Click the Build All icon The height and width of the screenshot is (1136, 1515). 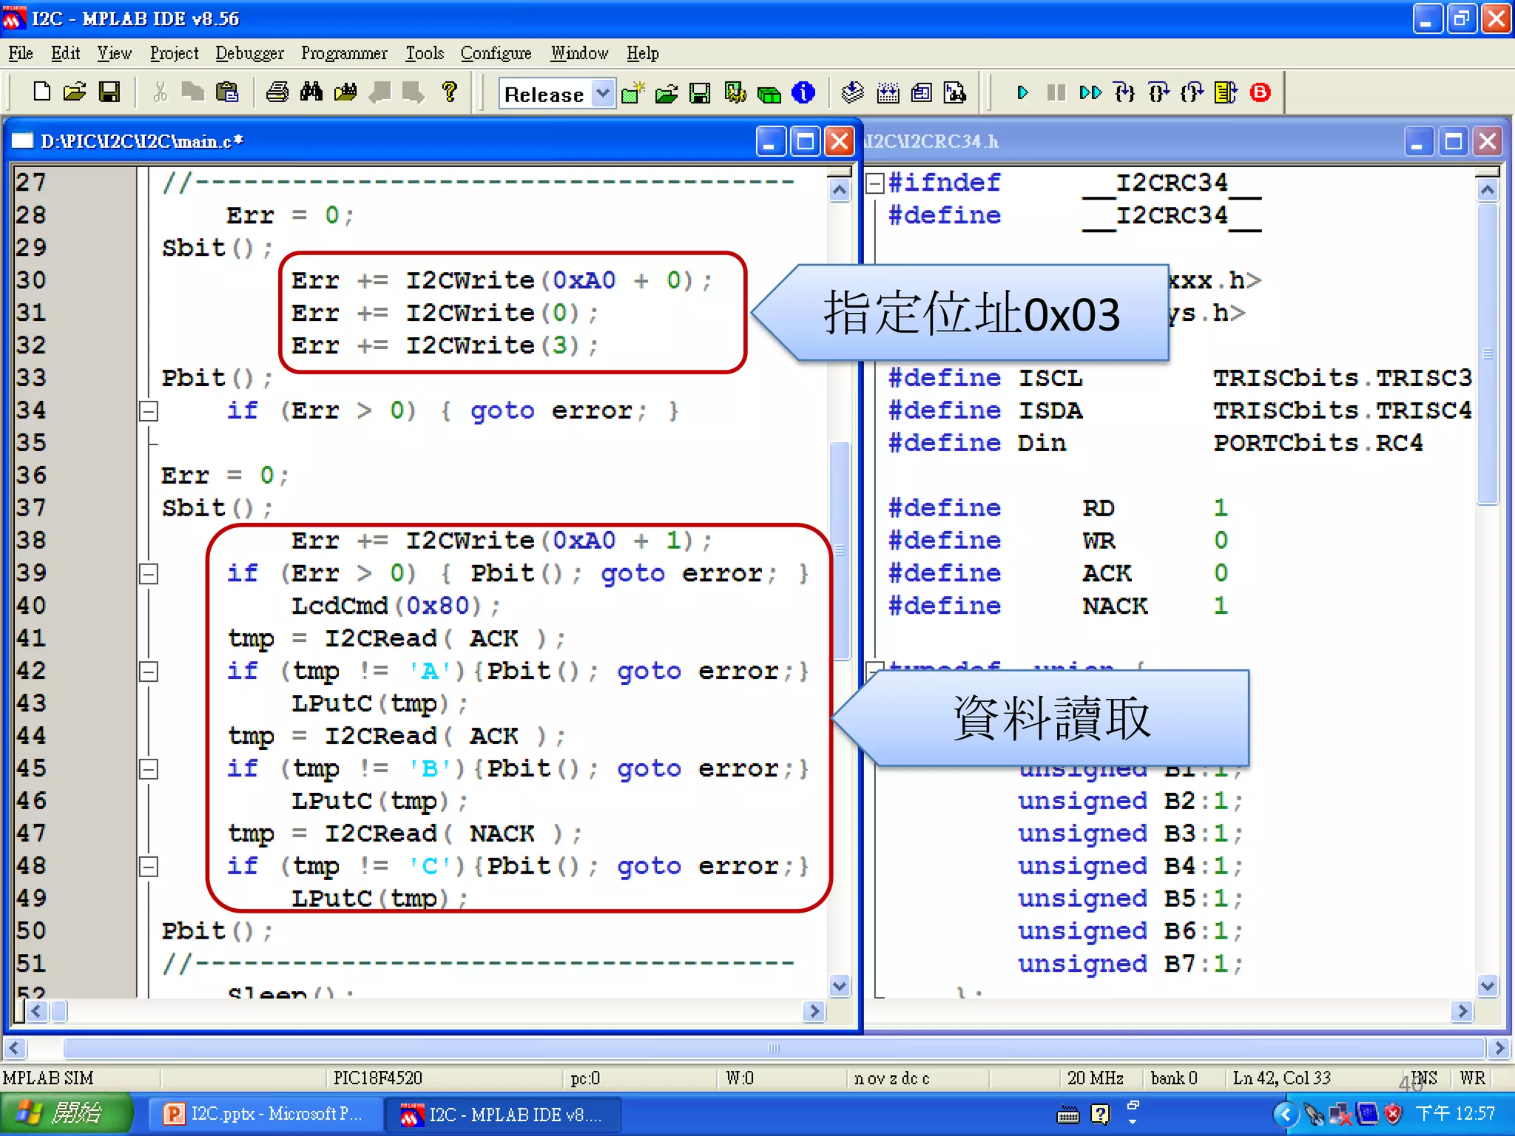pyautogui.click(x=888, y=93)
